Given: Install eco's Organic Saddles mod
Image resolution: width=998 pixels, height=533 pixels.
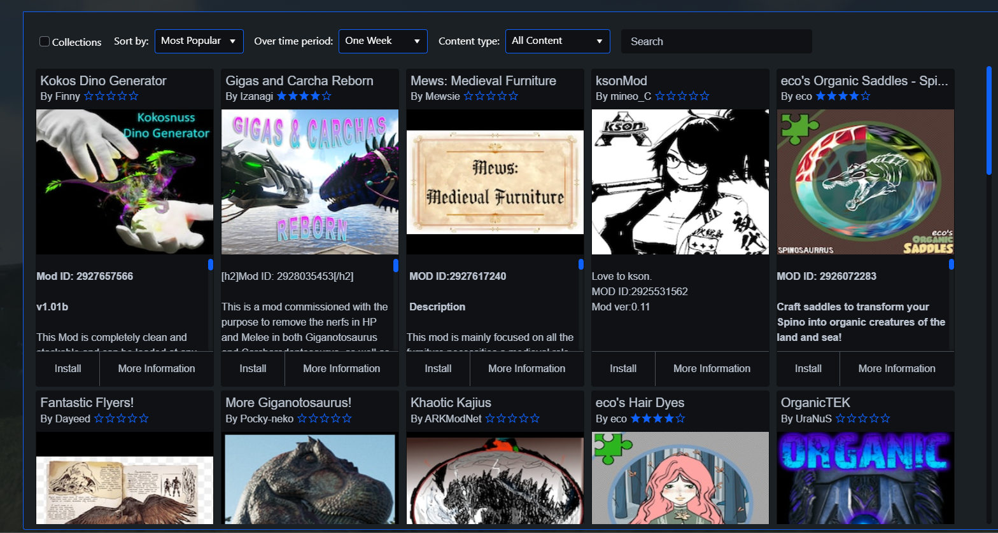Looking at the screenshot, I should pos(808,369).
